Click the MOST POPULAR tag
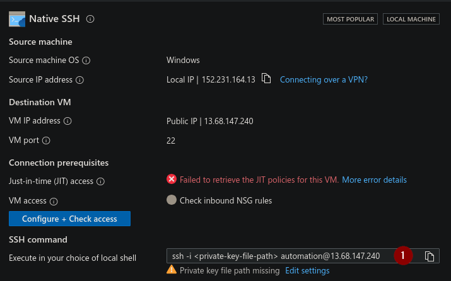This screenshot has height=281, width=451. 350,19
